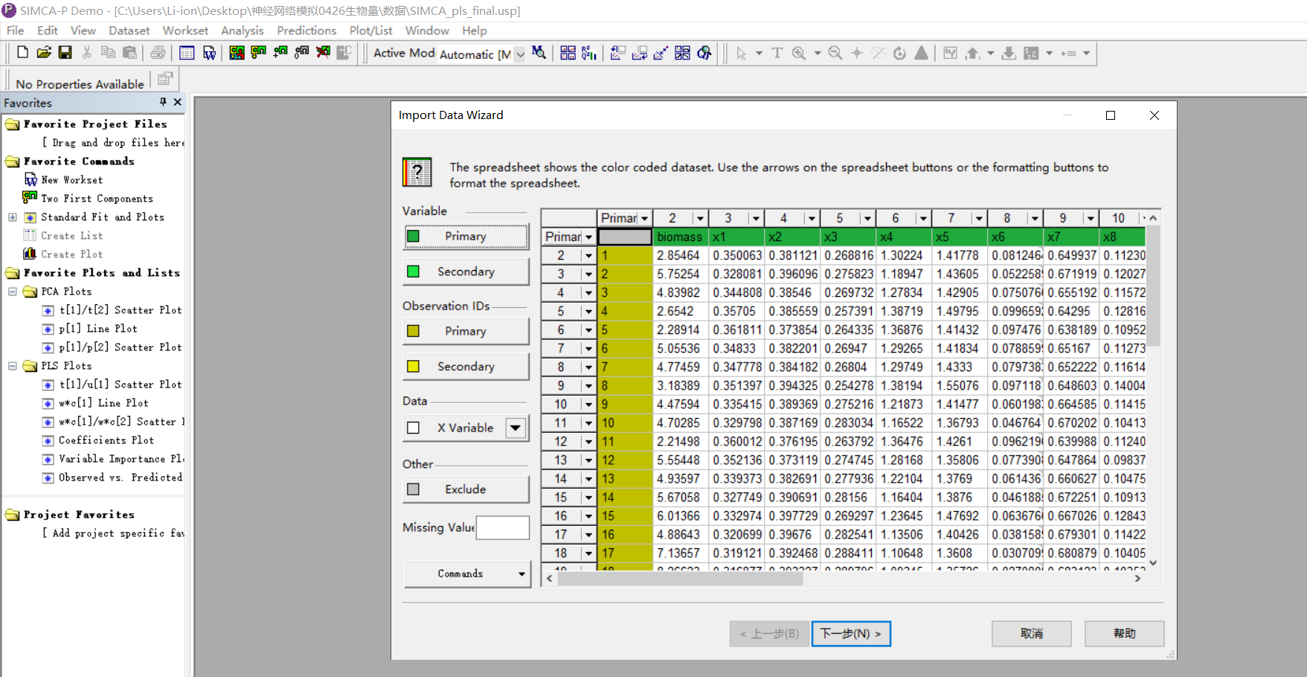The image size is (1307, 677).
Task: Open the row 10 type dropdown arrow
Action: point(588,404)
